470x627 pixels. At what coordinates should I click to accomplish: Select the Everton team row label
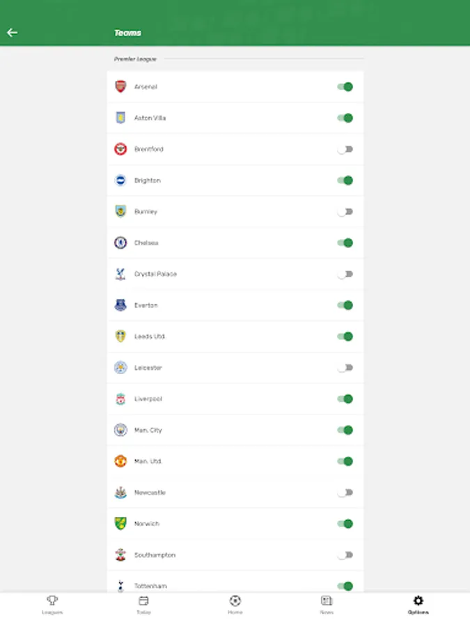click(146, 305)
